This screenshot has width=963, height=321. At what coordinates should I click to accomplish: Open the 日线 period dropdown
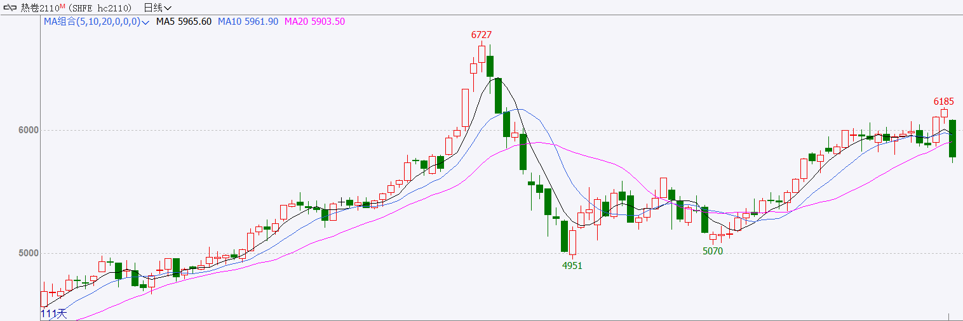158,8
